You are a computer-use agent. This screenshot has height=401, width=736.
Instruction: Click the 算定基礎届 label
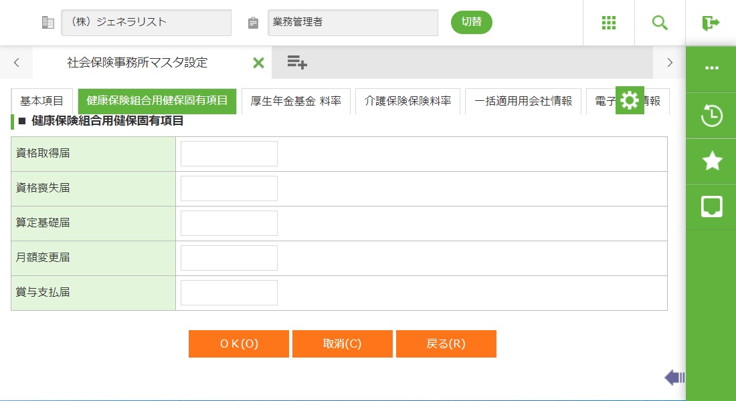tap(43, 223)
